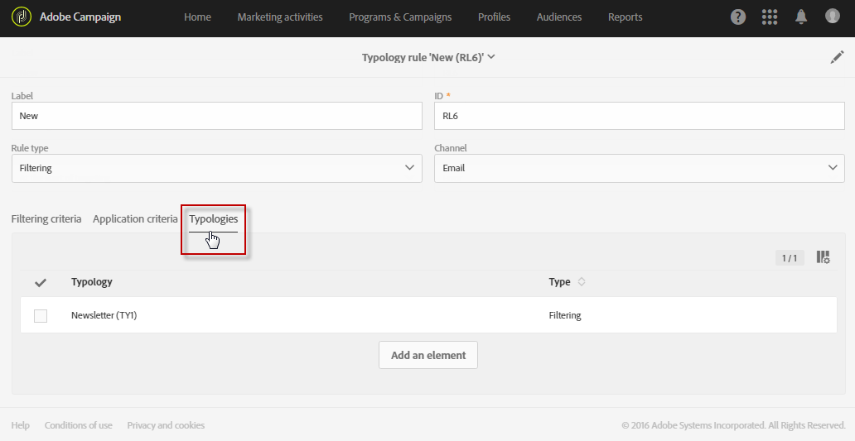Click the pencil edit properties icon
Viewport: 855px width, 441px height.
coord(837,57)
